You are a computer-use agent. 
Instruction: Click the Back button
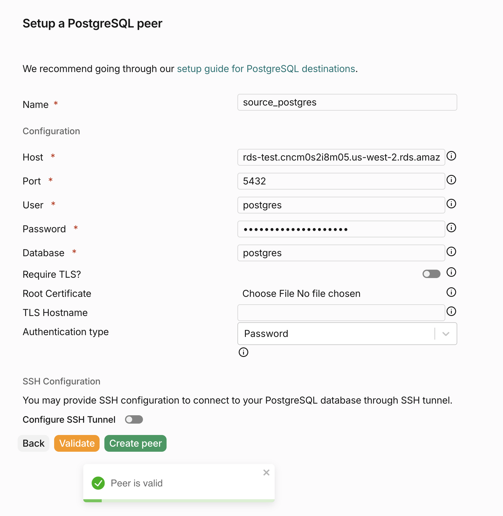pyautogui.click(x=33, y=443)
